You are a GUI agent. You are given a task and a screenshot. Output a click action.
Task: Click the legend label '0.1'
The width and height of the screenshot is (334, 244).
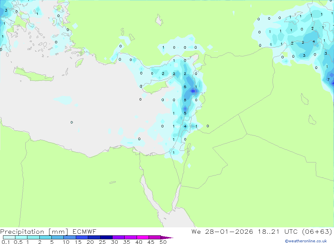coord(6,242)
